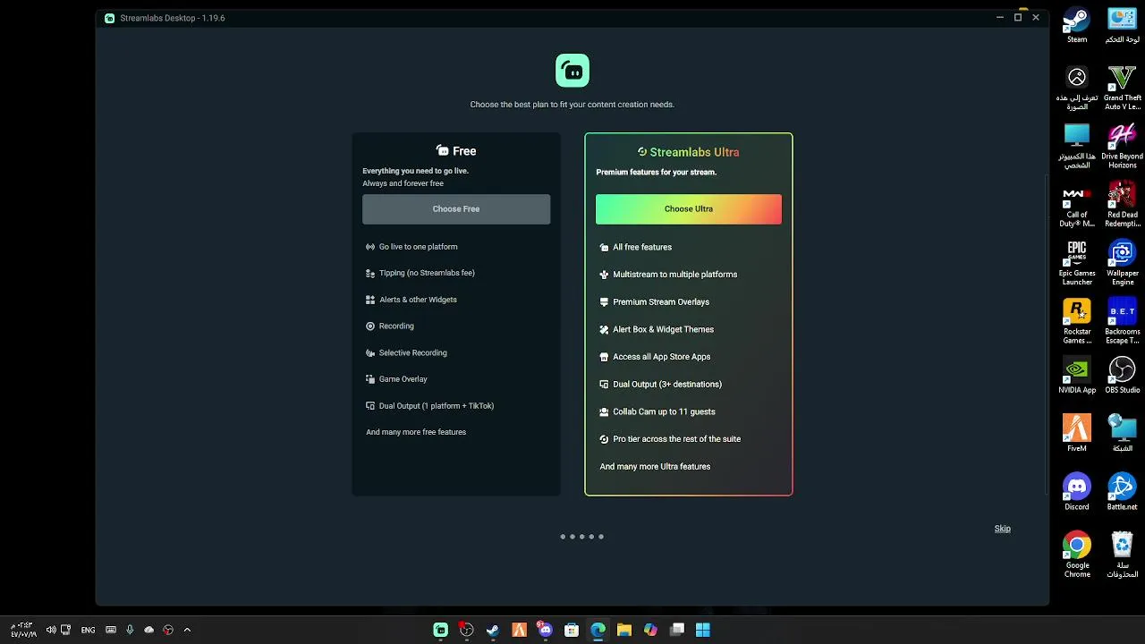This screenshot has height=644, width=1145.
Task: Click the Free plan header icon
Action: coord(443,151)
